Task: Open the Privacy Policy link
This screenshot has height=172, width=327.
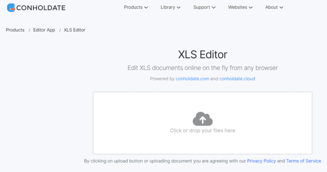Action: click(x=261, y=161)
